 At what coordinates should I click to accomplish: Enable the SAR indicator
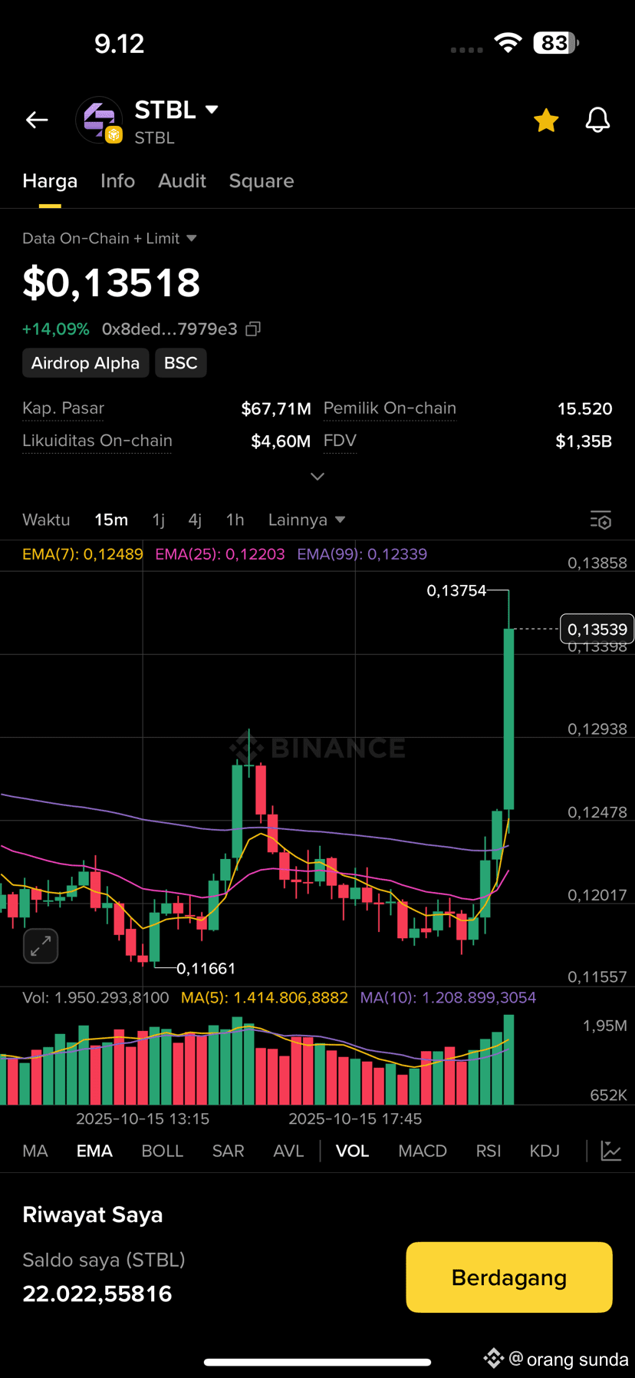228,1151
